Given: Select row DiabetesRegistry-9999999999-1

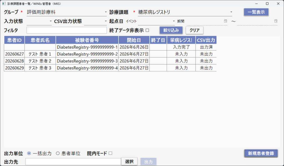Looking at the screenshot, I should [x=110, y=47].
